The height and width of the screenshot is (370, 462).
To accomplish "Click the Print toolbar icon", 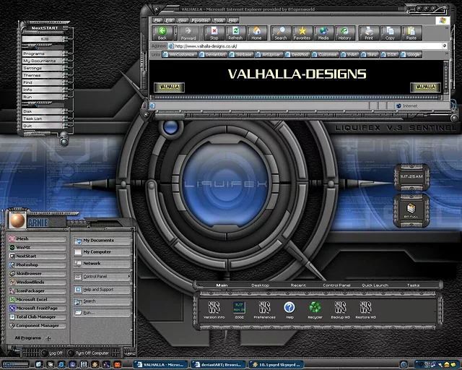I will tap(369, 33).
